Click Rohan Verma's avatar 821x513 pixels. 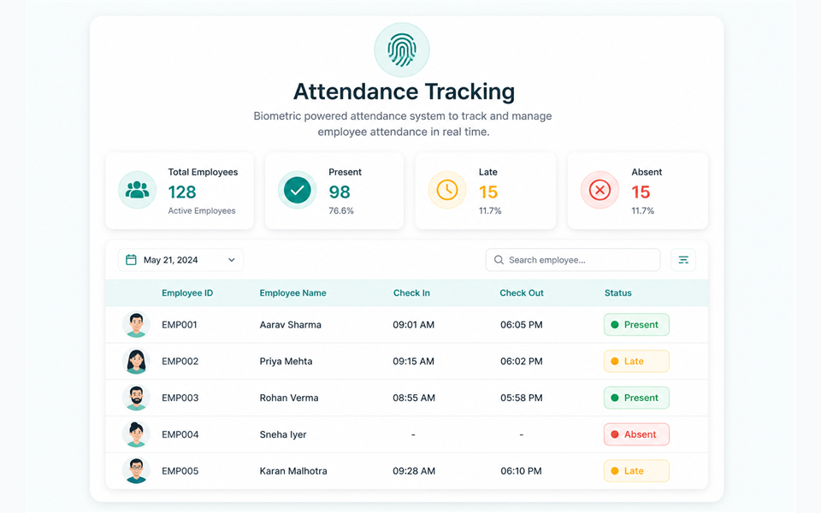(136, 398)
